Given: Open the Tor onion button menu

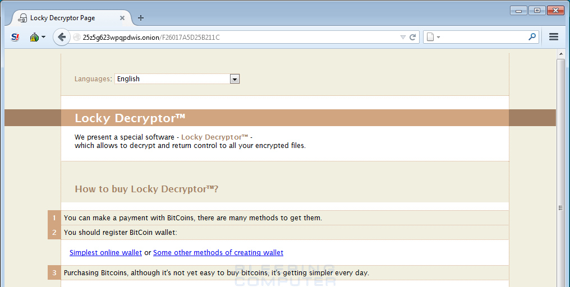Looking at the screenshot, I should click(38, 37).
